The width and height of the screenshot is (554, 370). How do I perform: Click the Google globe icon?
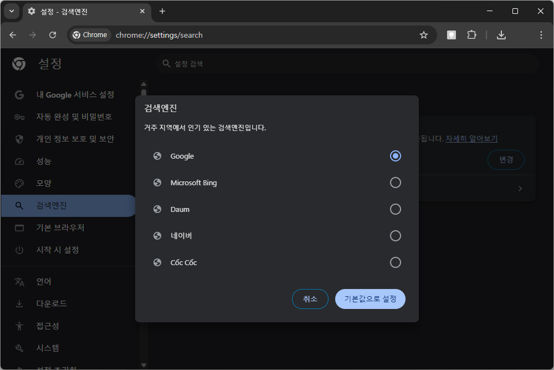tap(157, 156)
